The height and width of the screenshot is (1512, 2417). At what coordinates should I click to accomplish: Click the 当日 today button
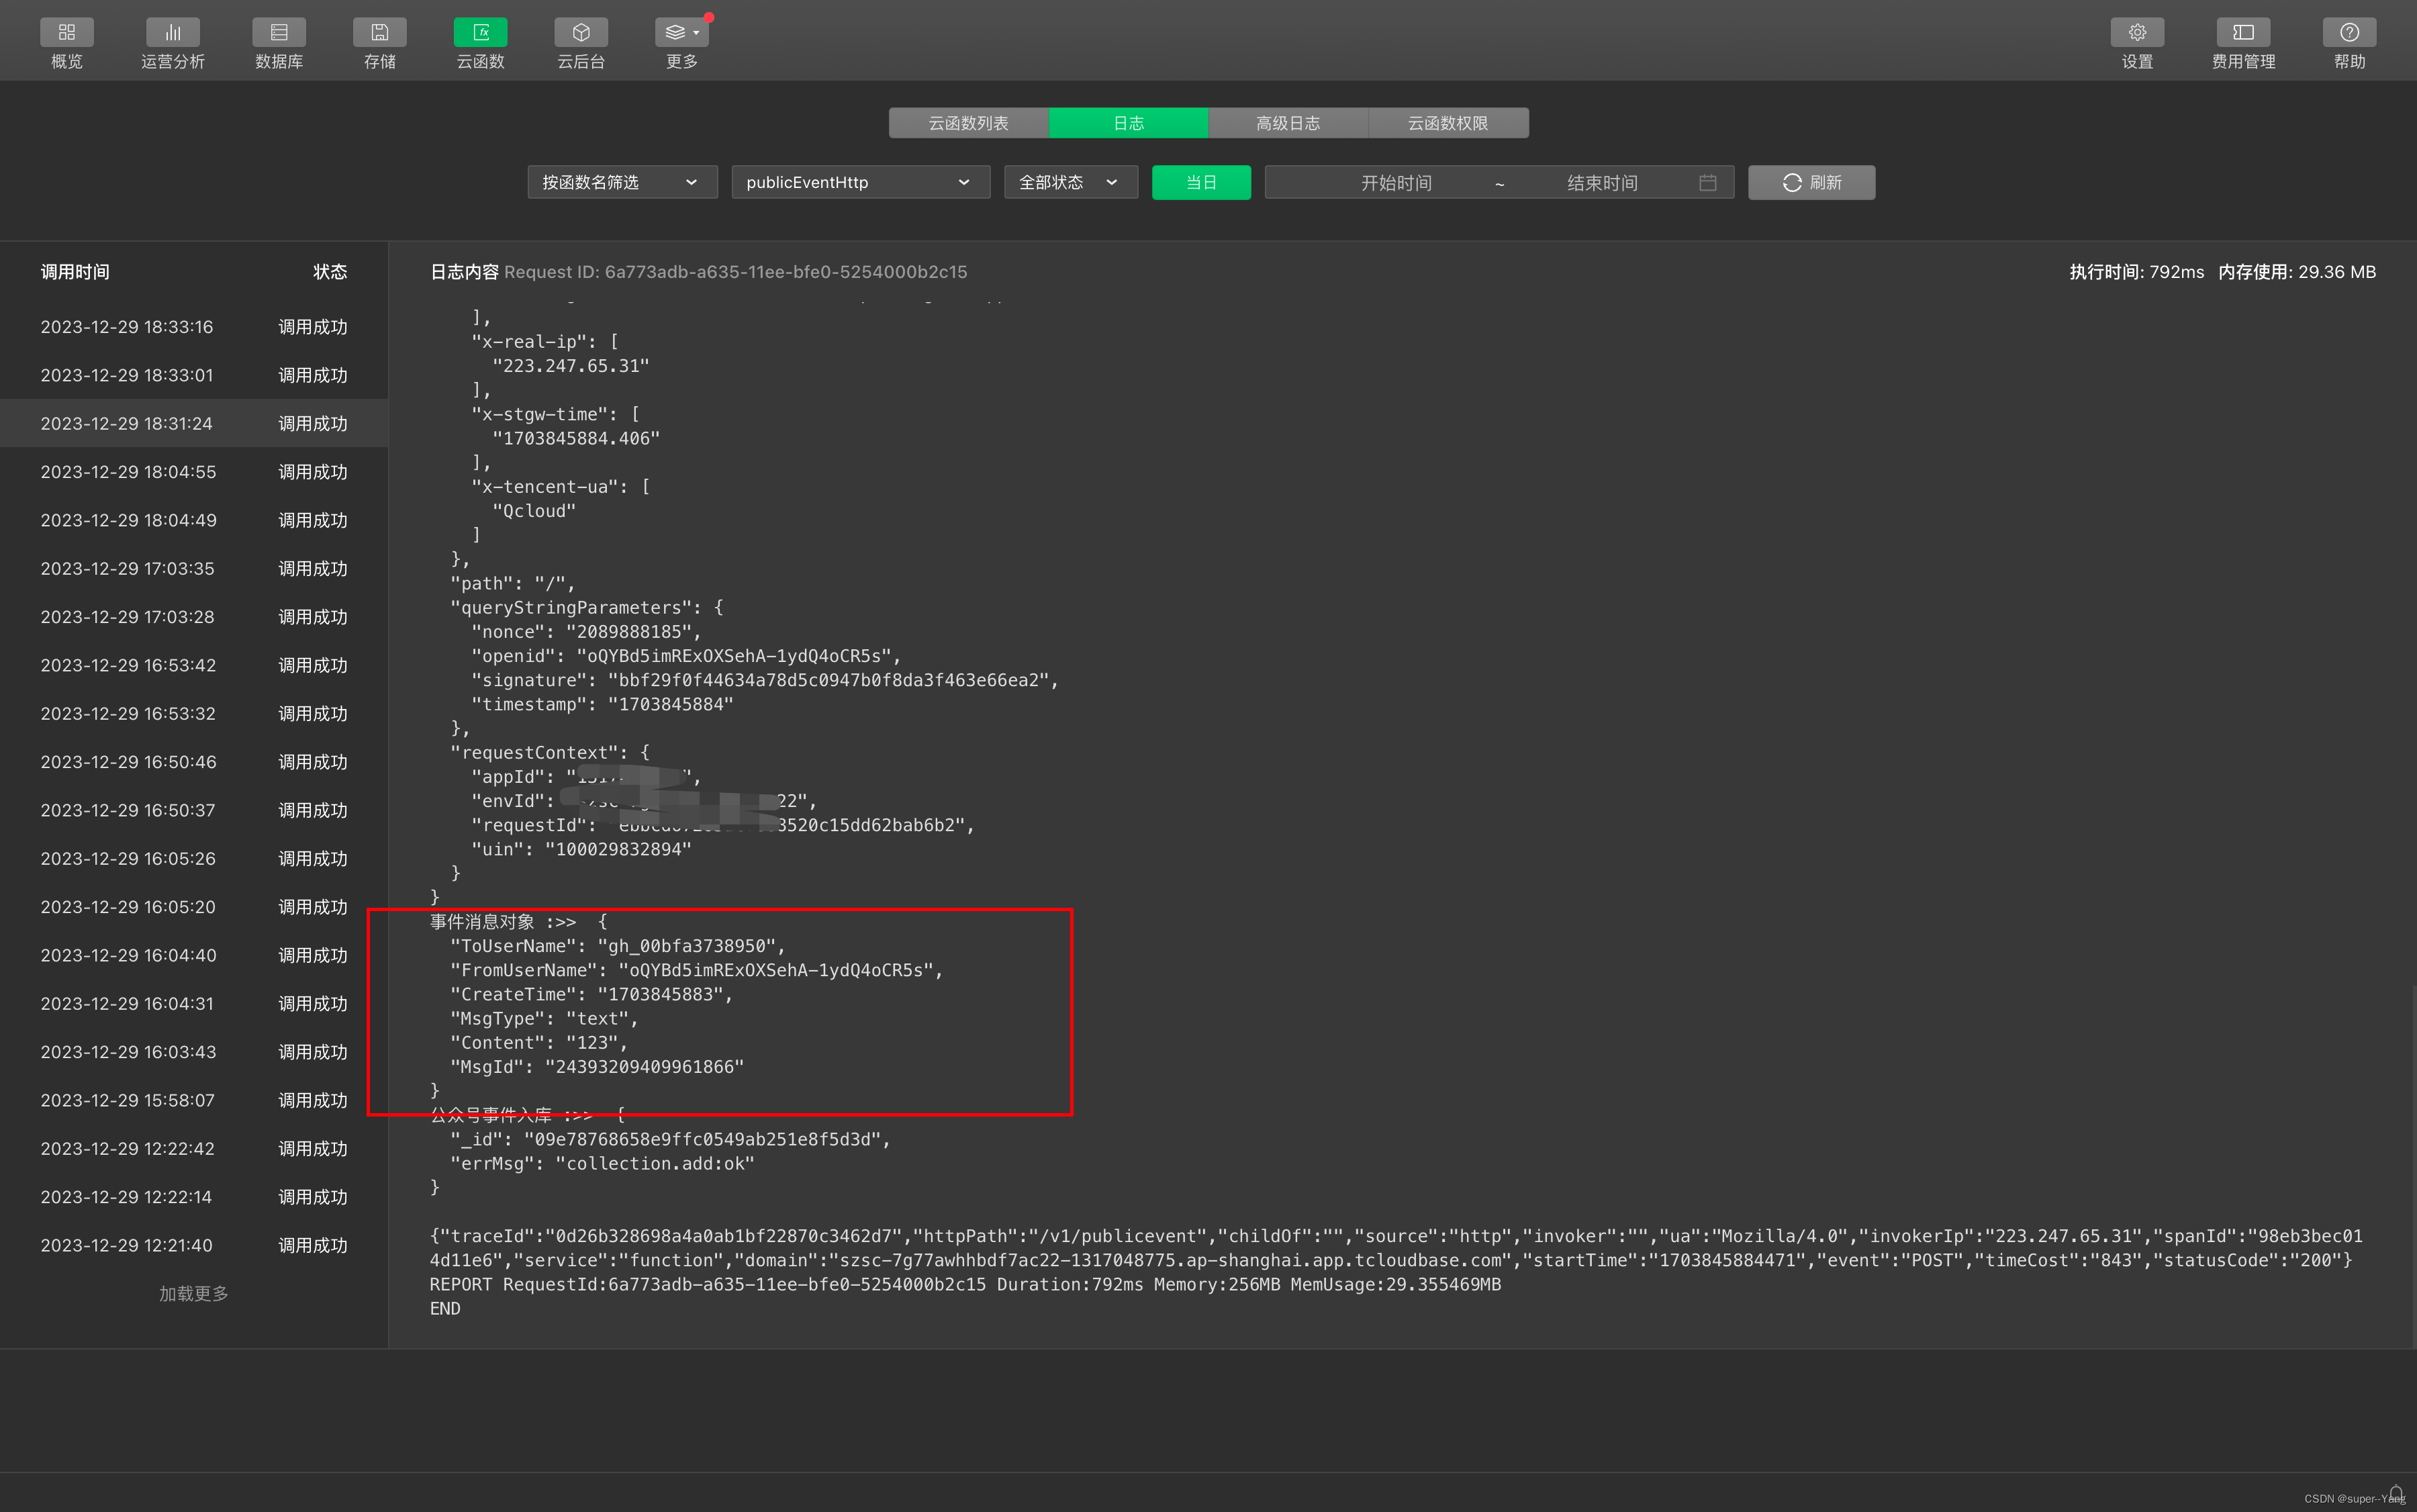[1201, 182]
